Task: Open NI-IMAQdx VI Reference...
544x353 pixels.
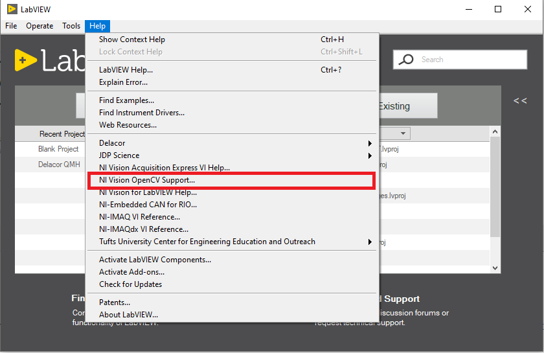Action: click(x=232, y=229)
